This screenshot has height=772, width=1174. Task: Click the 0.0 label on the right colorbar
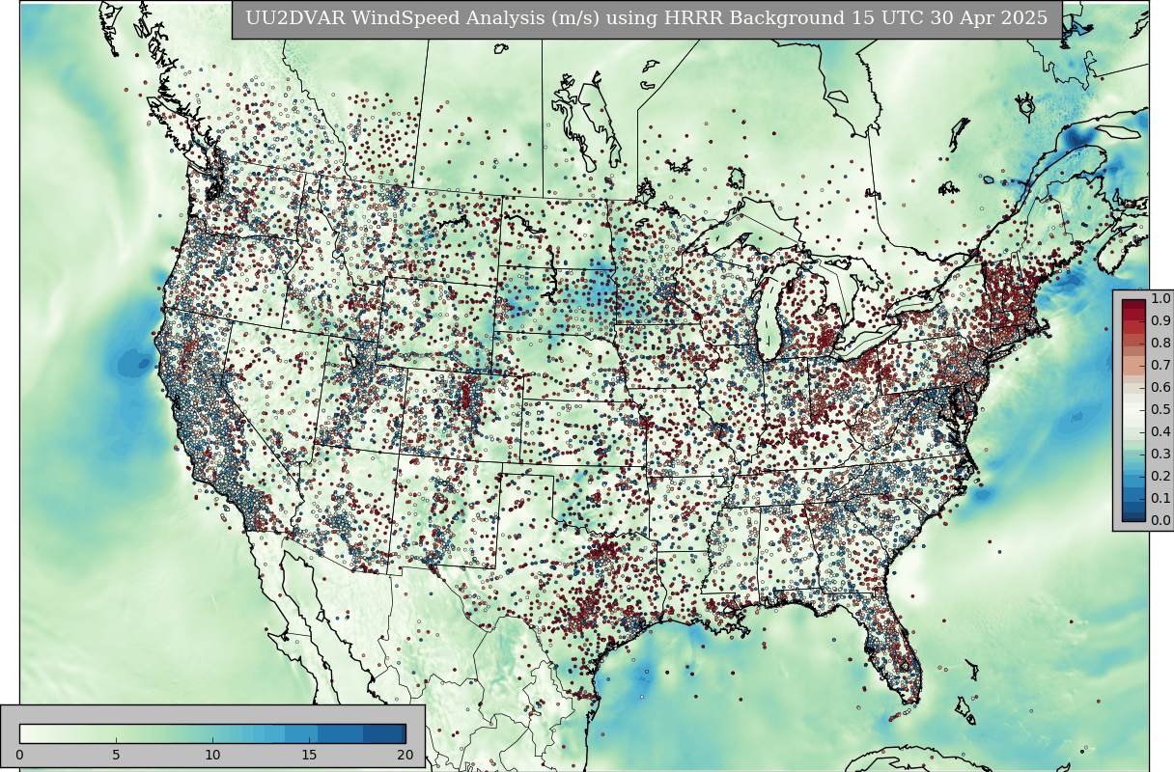1160,520
